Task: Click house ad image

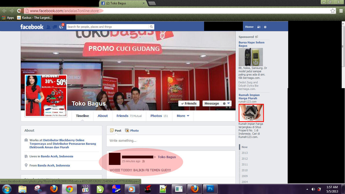Action: [x=251, y=113]
